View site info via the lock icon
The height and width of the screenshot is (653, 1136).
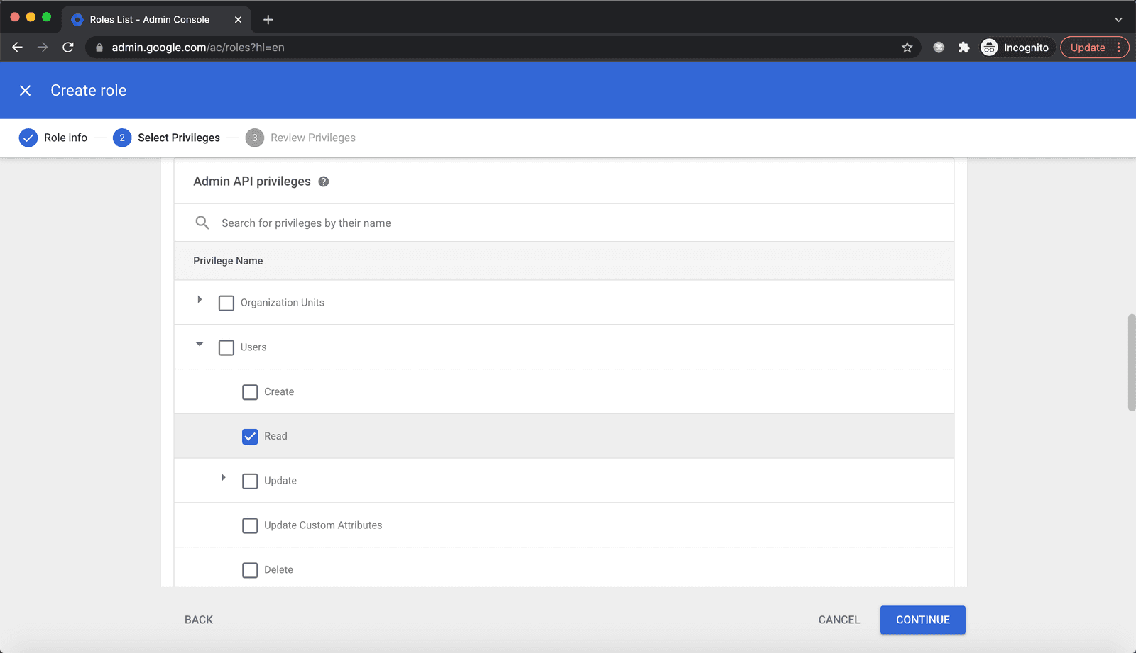pyautogui.click(x=99, y=48)
